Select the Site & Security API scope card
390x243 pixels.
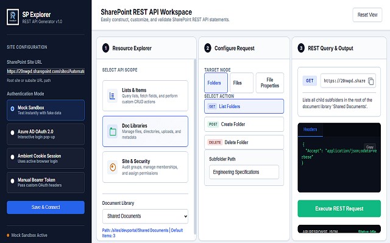coord(145,167)
